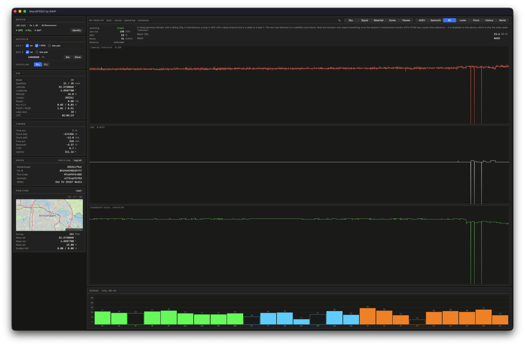
Task: Click Uptime value 211.16
Action: (x=69, y=152)
